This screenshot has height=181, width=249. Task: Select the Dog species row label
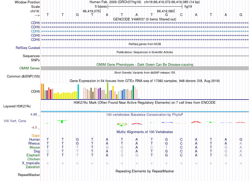coord(37,151)
